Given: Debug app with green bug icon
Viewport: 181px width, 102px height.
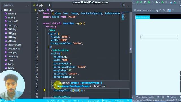Looking at the screenshot, I should coord(149,2).
